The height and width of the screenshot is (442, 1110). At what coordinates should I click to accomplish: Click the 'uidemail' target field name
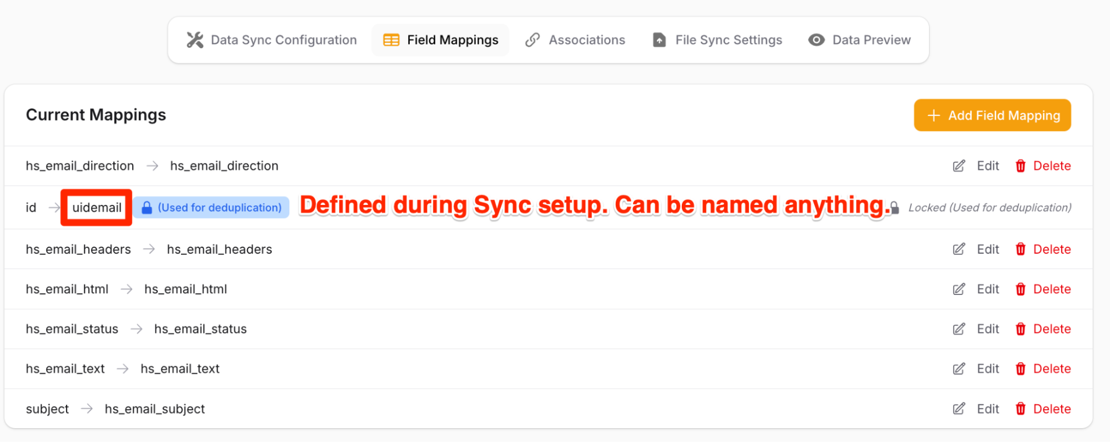point(97,208)
